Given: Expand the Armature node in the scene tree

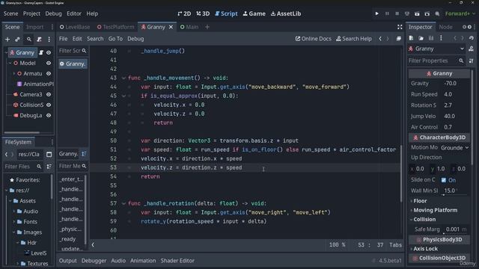Looking at the screenshot, I should (x=13, y=73).
